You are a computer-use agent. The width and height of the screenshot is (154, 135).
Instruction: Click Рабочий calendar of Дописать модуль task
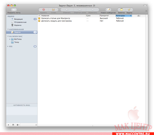pos(120,21)
